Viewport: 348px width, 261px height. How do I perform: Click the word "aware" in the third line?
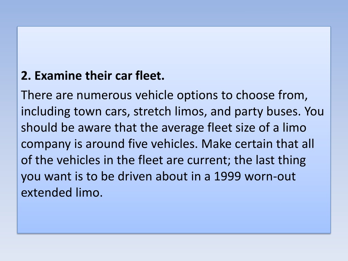(94, 128)
